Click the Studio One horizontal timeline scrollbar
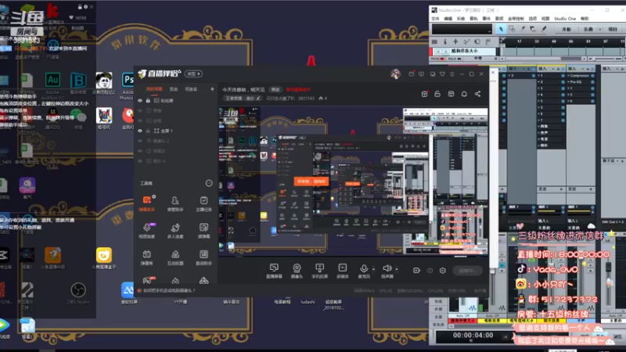The width and height of the screenshot is (626, 352). coord(541,59)
